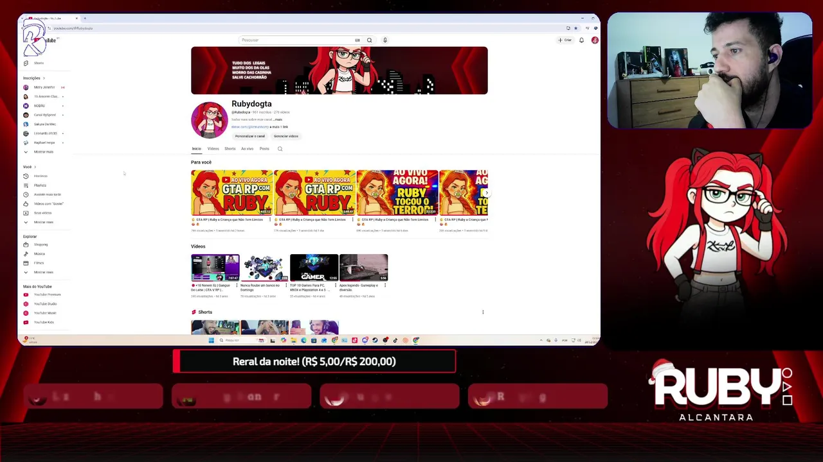Click Gerenciar vídeos button

[286, 136]
